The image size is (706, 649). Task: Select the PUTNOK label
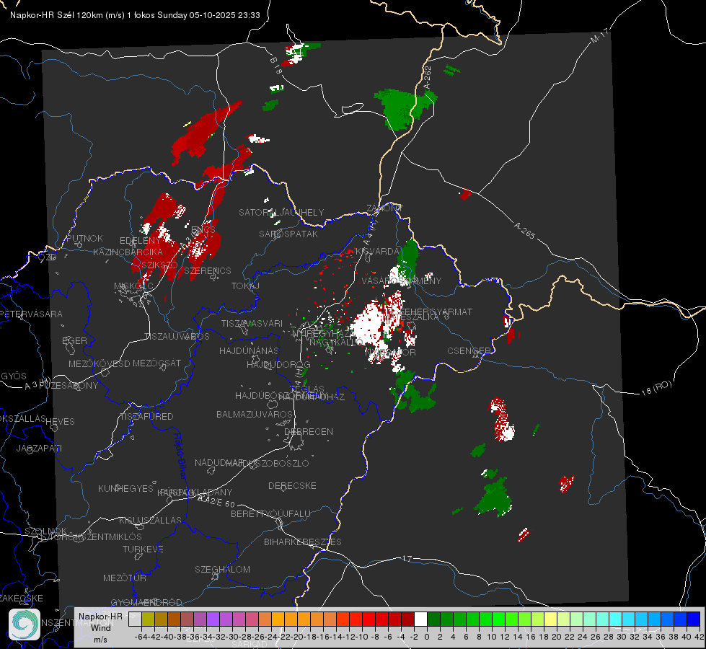pyautogui.click(x=84, y=238)
